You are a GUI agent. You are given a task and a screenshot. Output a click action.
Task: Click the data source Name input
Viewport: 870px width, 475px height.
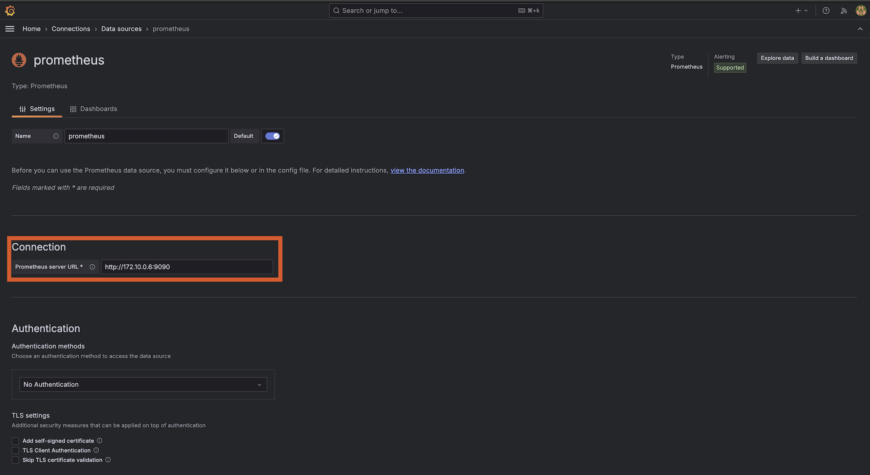tap(146, 136)
